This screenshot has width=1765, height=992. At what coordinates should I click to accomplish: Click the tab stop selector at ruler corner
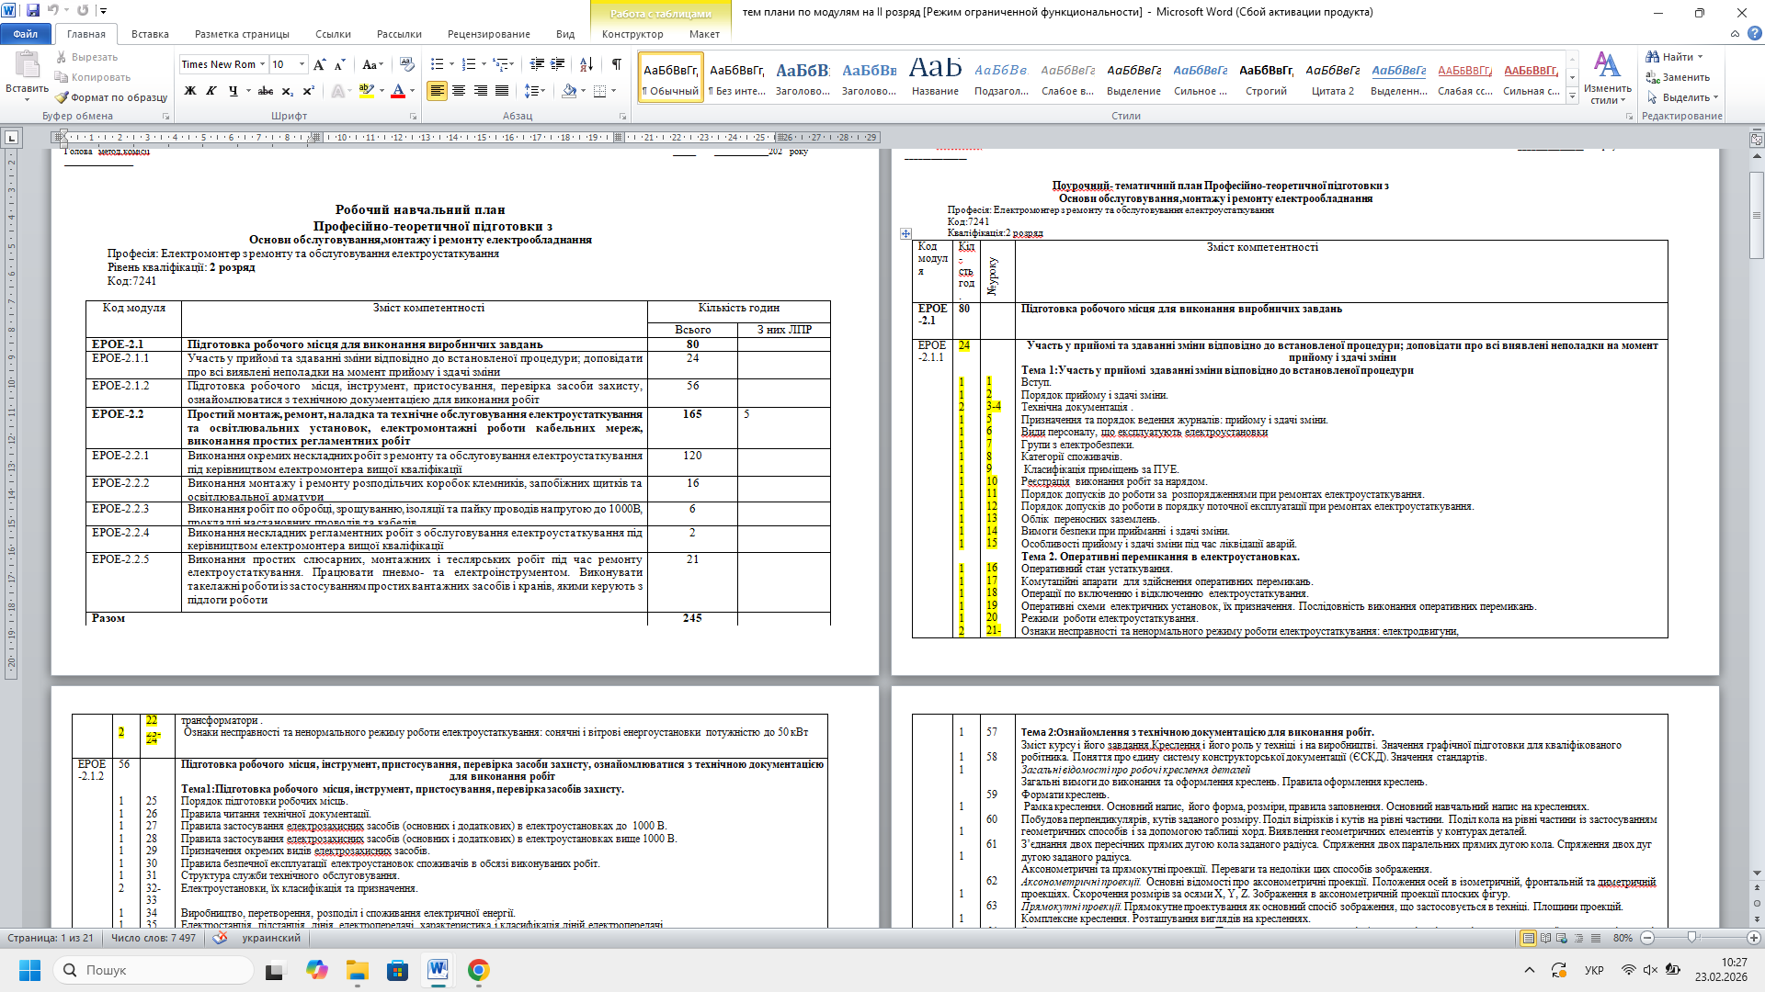point(11,138)
